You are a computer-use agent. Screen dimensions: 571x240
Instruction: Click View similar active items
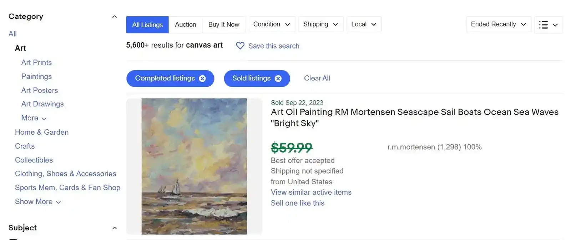point(311,192)
